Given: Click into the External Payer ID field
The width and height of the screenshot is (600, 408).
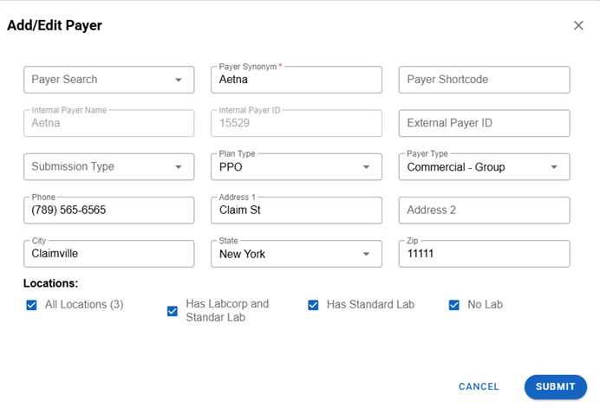Looking at the screenshot, I should (x=484, y=123).
